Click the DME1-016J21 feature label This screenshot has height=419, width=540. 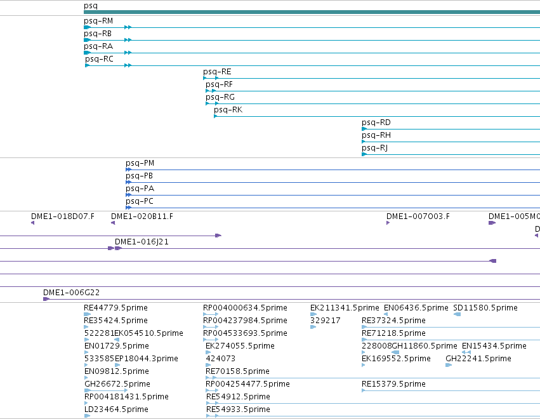[x=142, y=242]
